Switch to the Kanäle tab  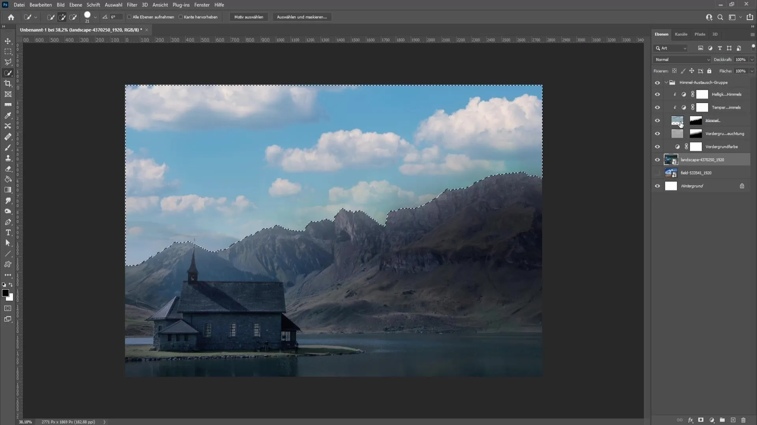(x=681, y=34)
